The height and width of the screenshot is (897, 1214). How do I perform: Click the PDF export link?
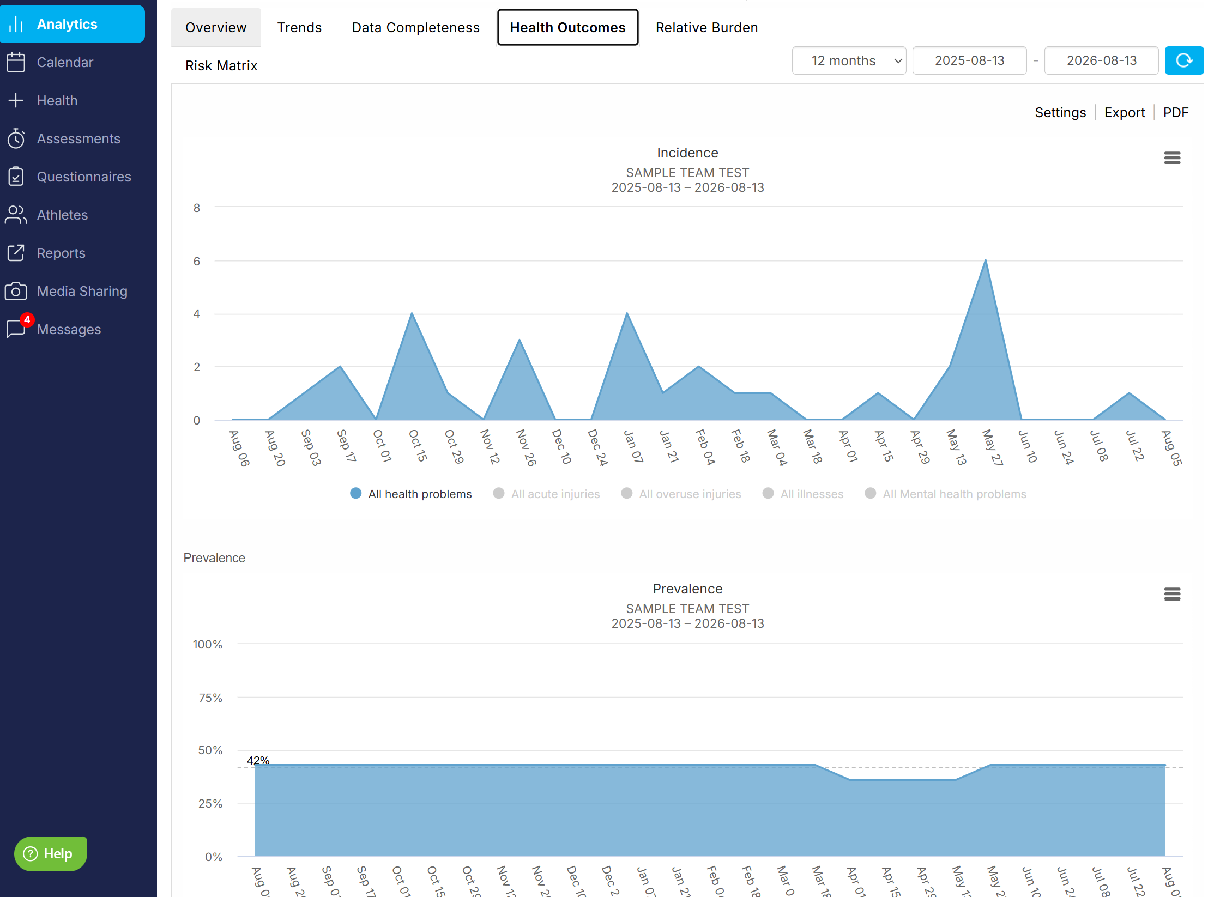[x=1175, y=112]
